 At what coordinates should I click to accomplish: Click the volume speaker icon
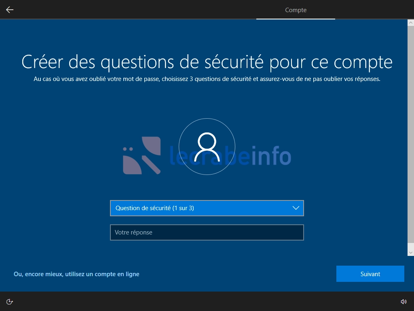click(403, 302)
